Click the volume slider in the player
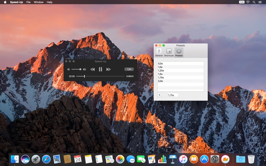 [x=76, y=69]
